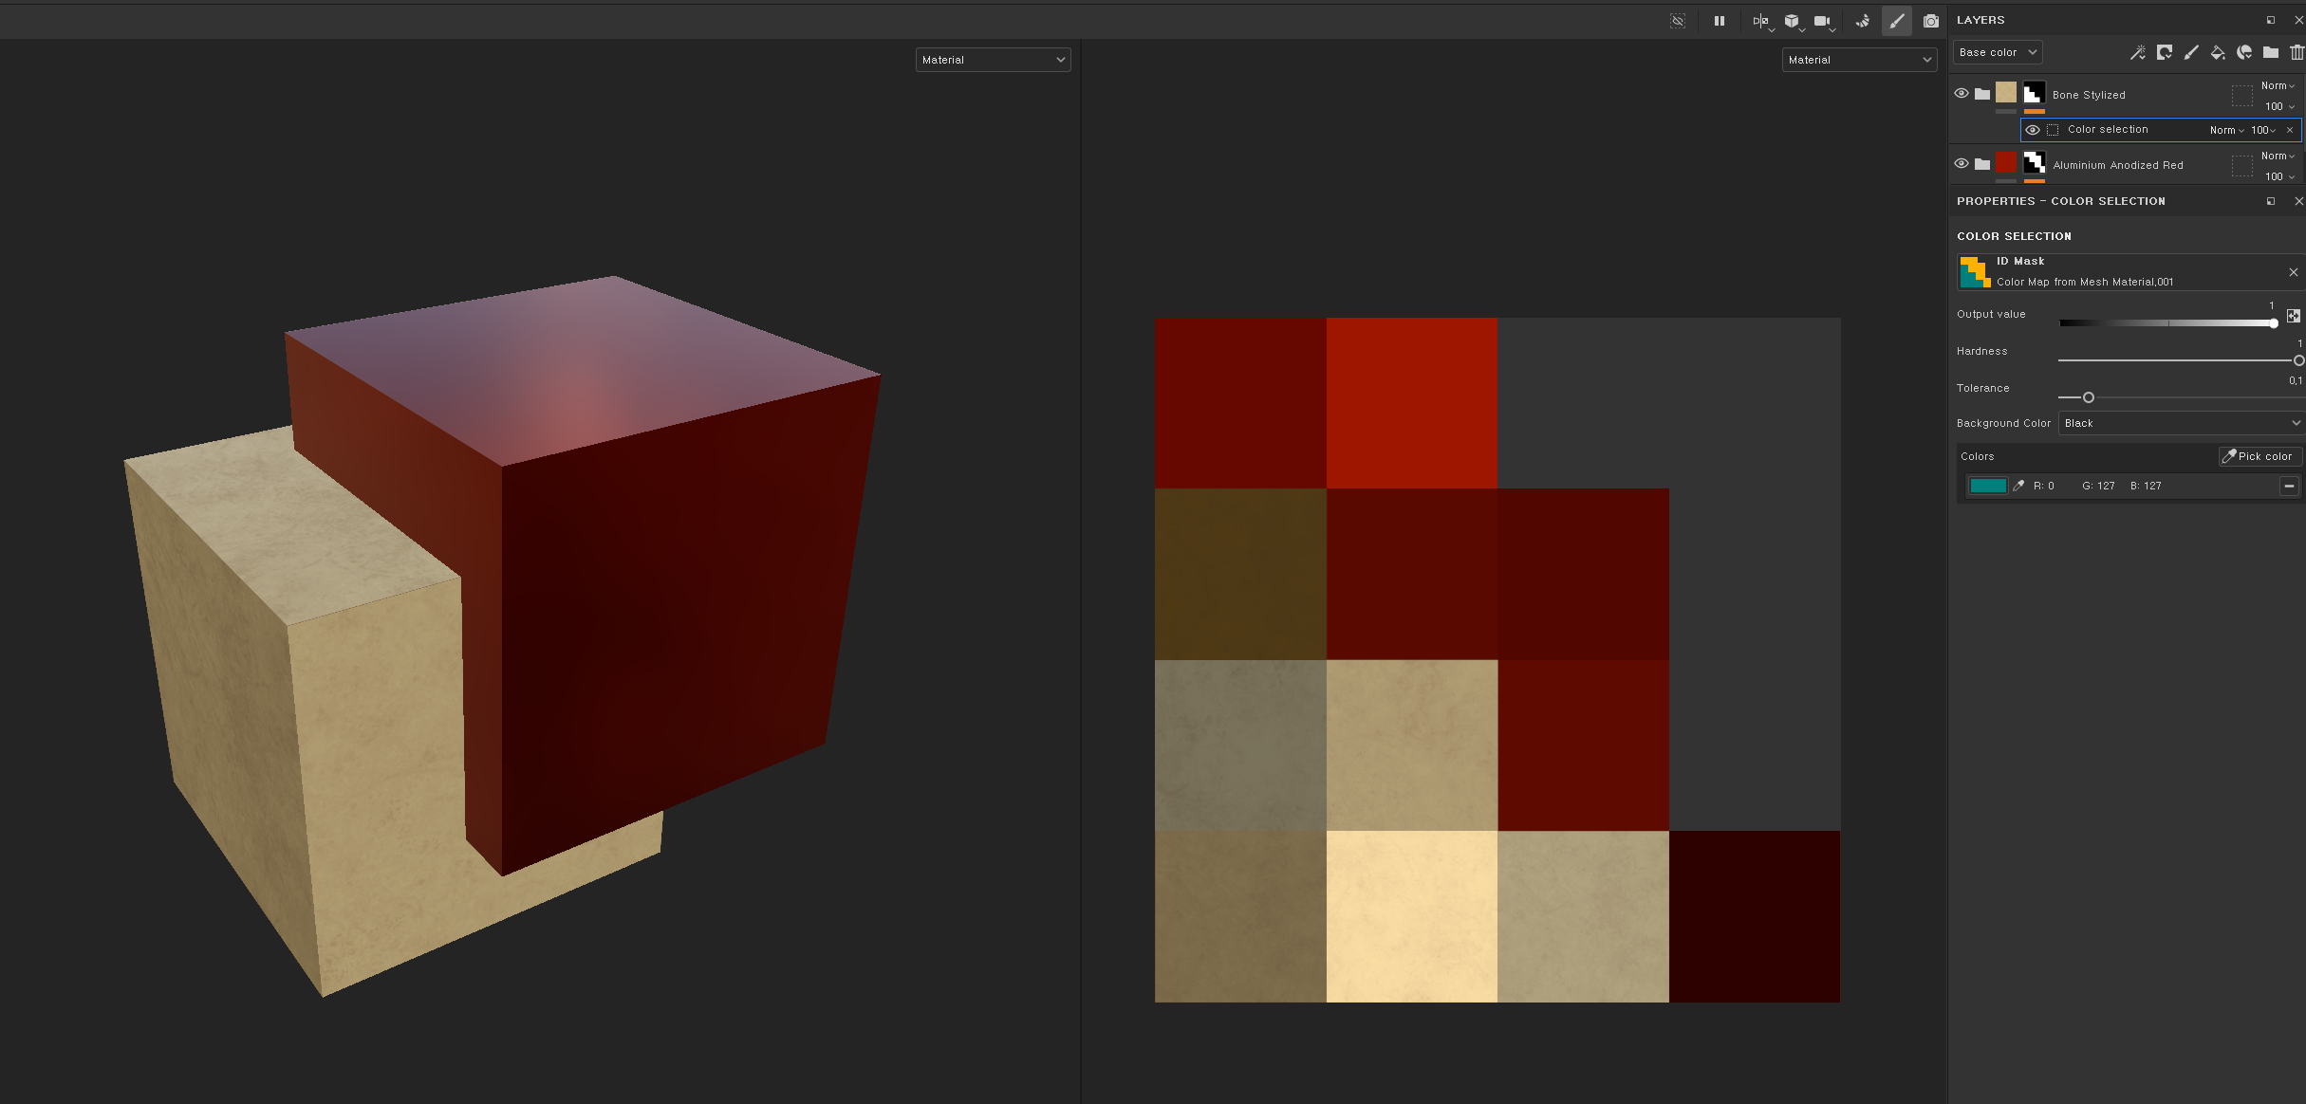This screenshot has width=2306, height=1104.
Task: Click the dashed box of Bone Stylized layer
Action: [2242, 95]
